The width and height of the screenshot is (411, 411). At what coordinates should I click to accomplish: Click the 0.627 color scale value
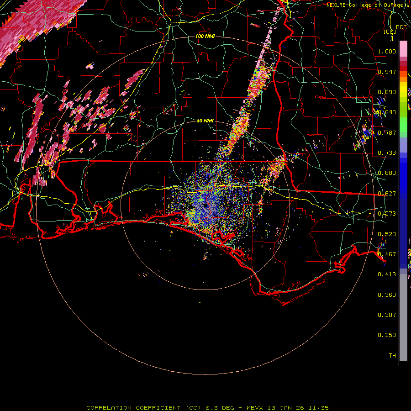tap(387, 194)
